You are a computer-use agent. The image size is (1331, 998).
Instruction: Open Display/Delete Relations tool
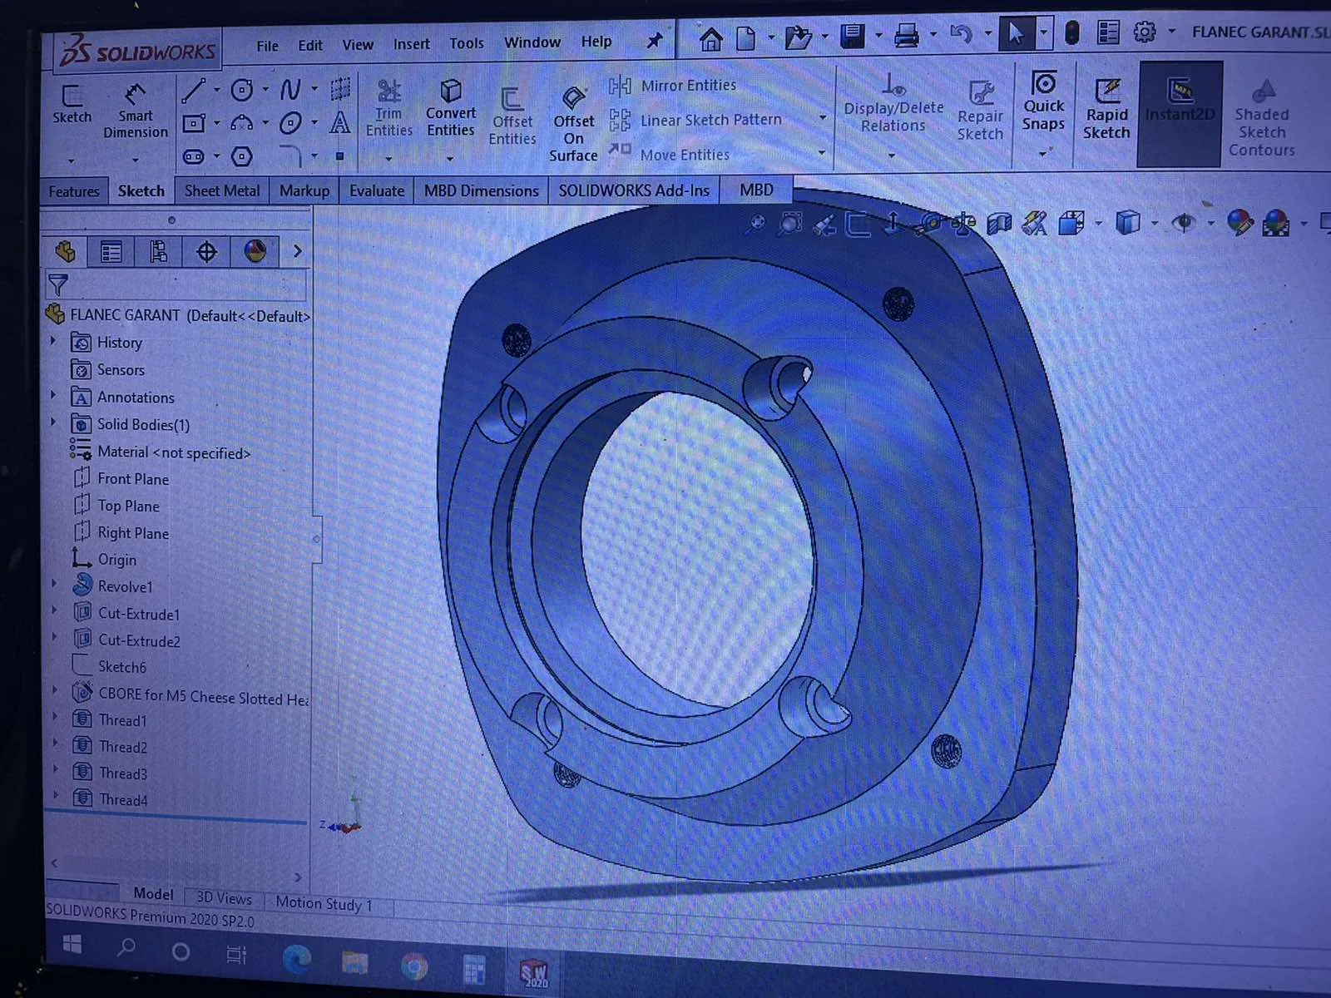893,104
